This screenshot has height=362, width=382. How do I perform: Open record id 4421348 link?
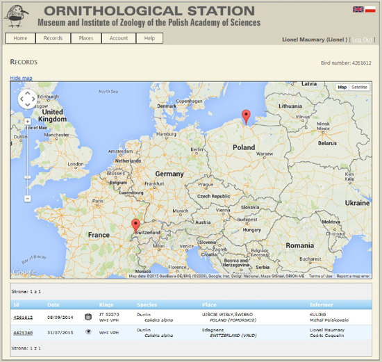coord(23,333)
